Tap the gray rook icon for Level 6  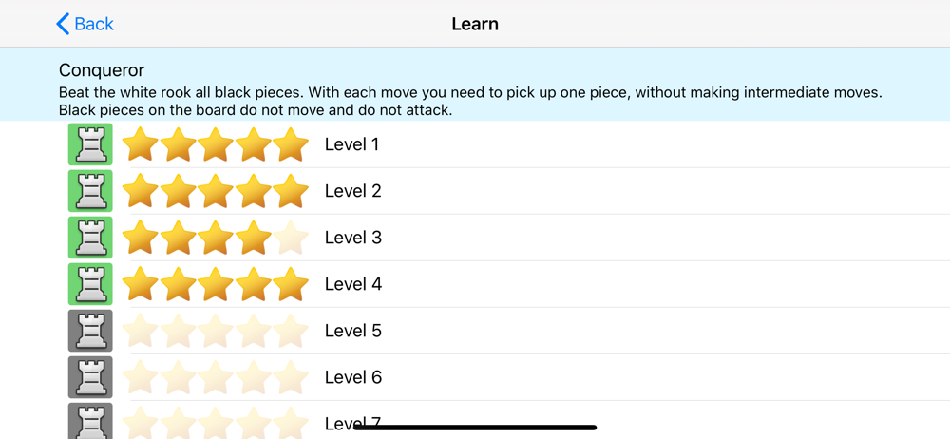click(x=90, y=377)
